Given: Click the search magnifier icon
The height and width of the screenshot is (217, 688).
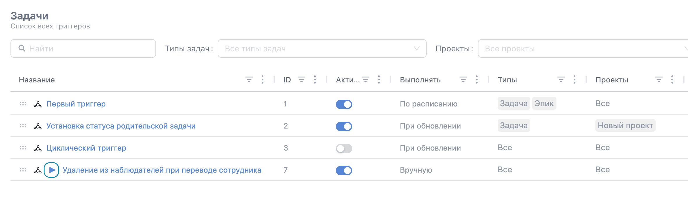Looking at the screenshot, I should coord(22,48).
